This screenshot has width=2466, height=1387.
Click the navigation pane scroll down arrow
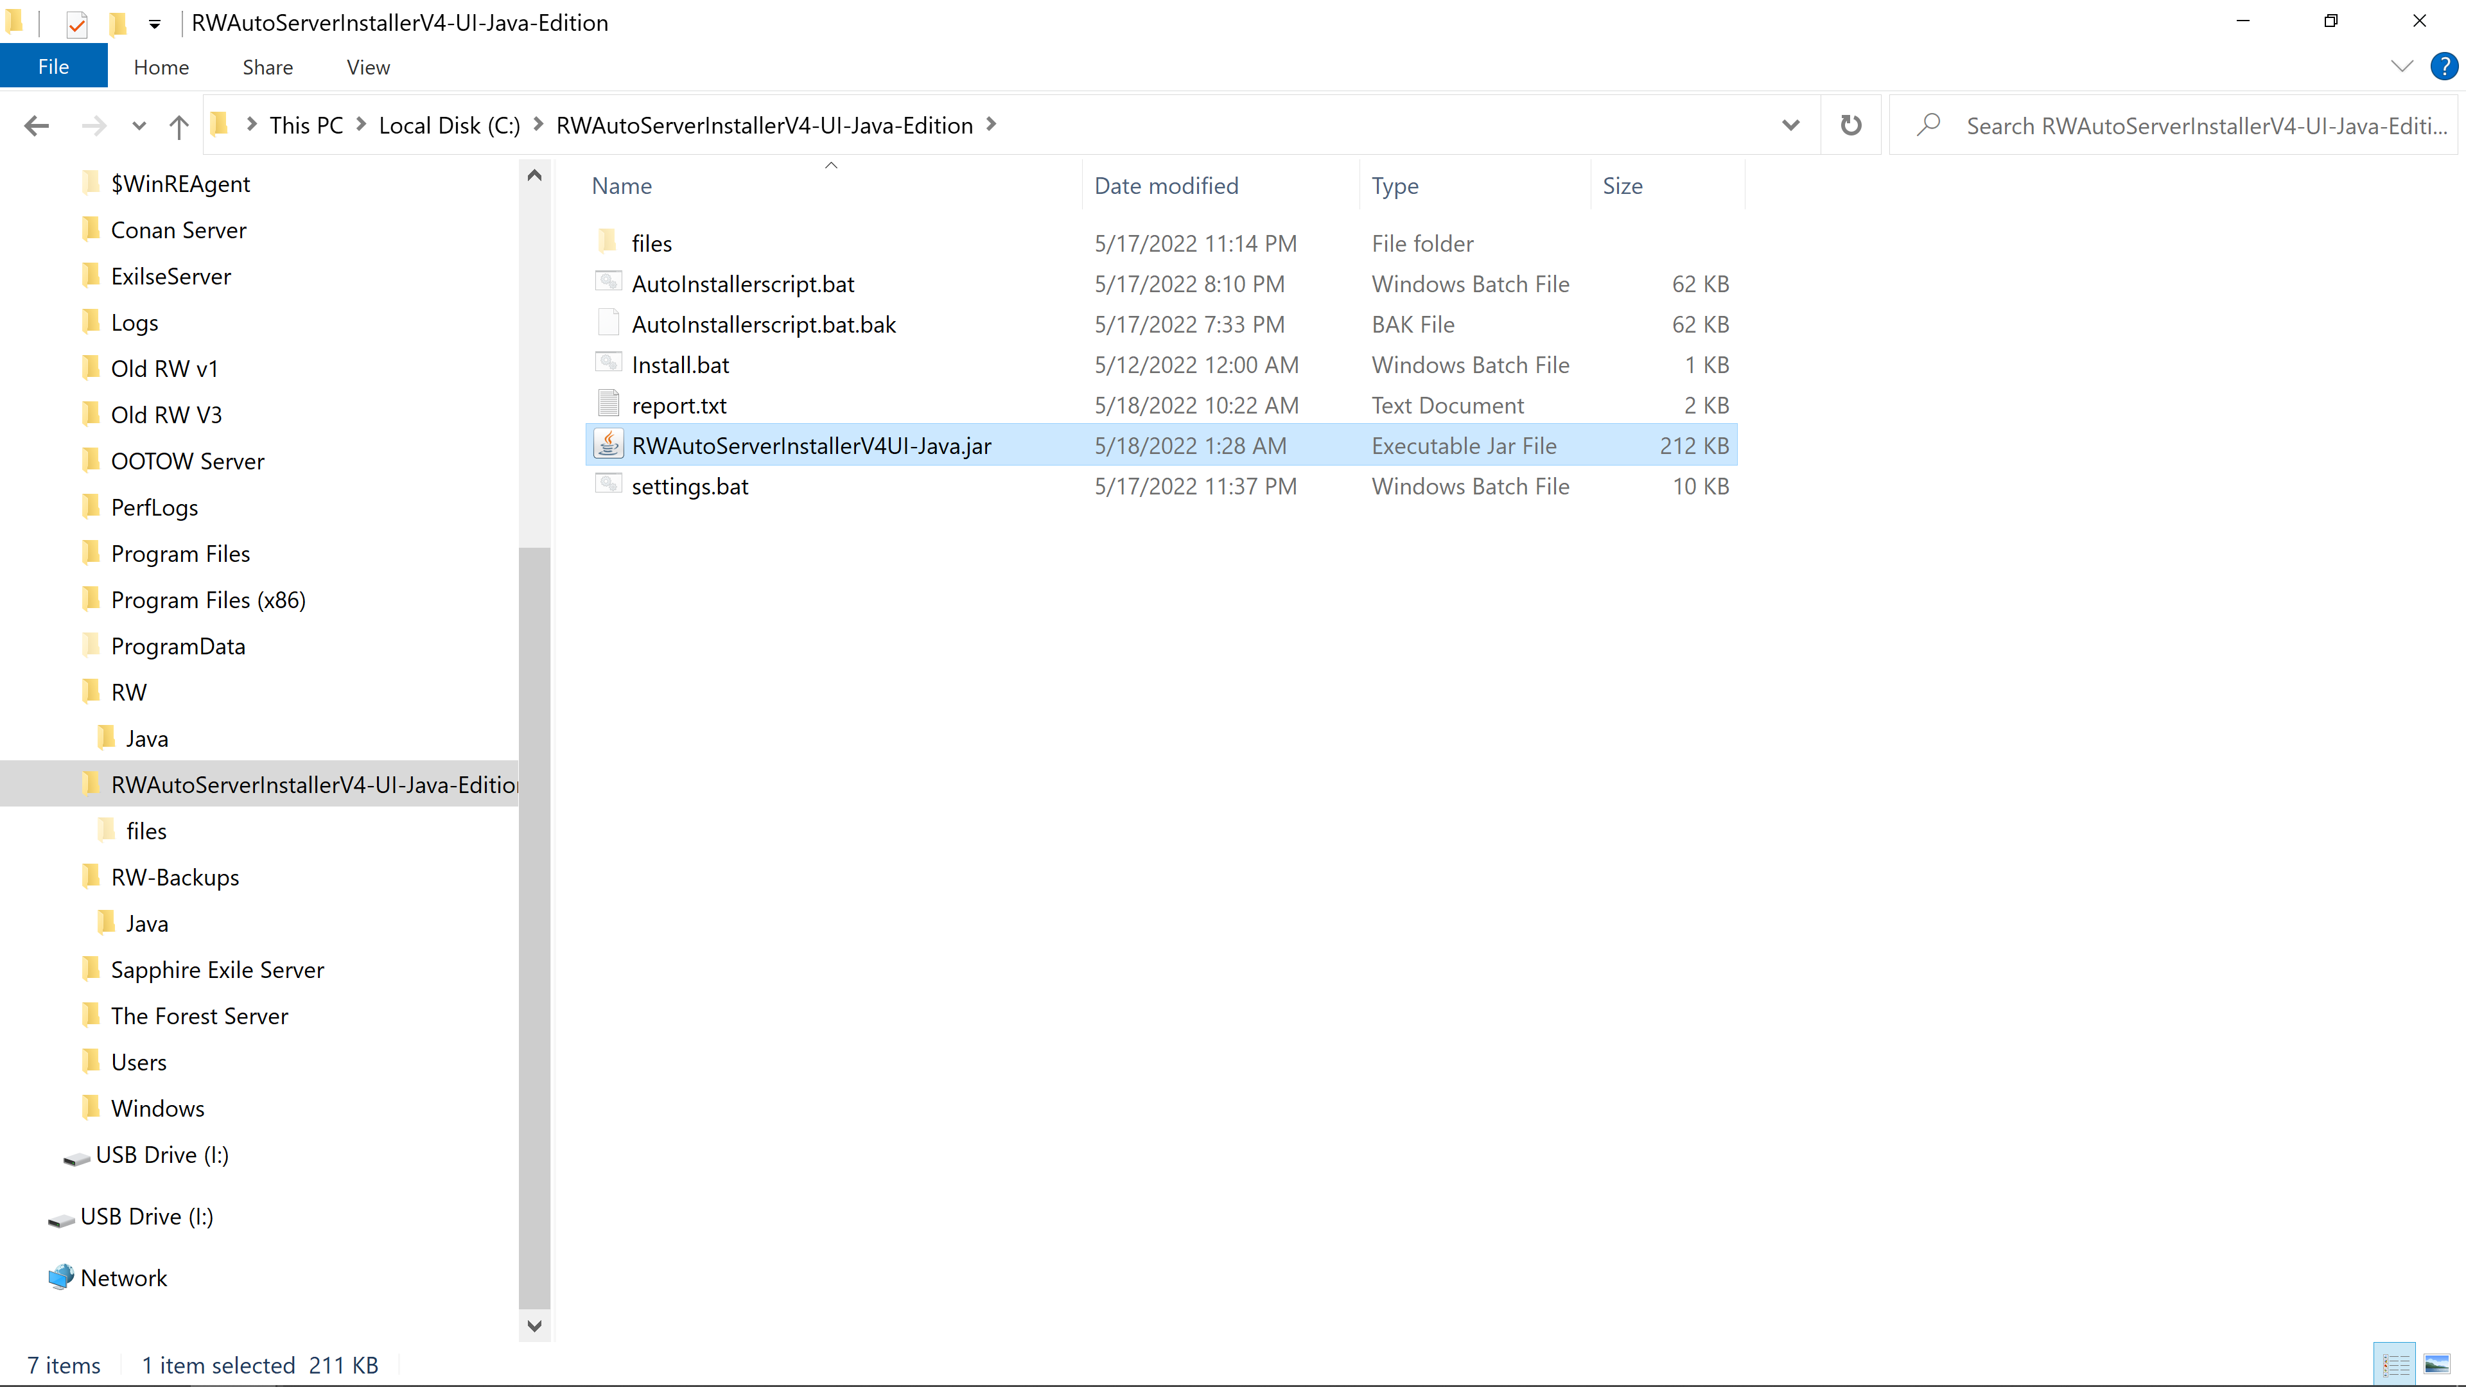pyautogui.click(x=534, y=1326)
